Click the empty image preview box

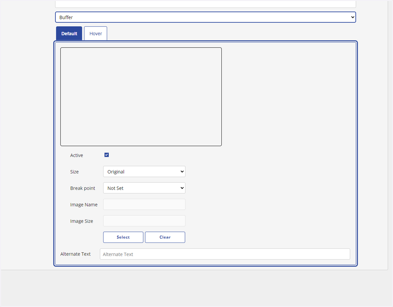click(141, 97)
